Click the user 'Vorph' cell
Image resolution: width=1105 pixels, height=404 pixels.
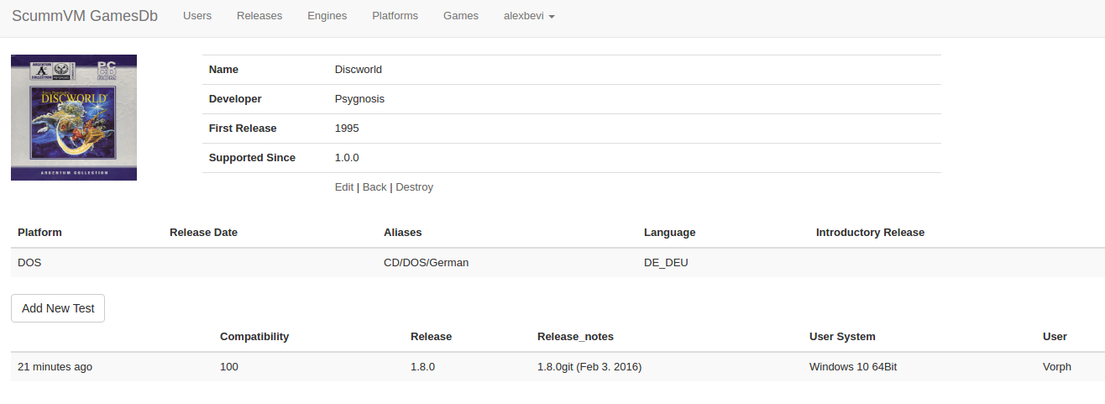pos(1057,367)
